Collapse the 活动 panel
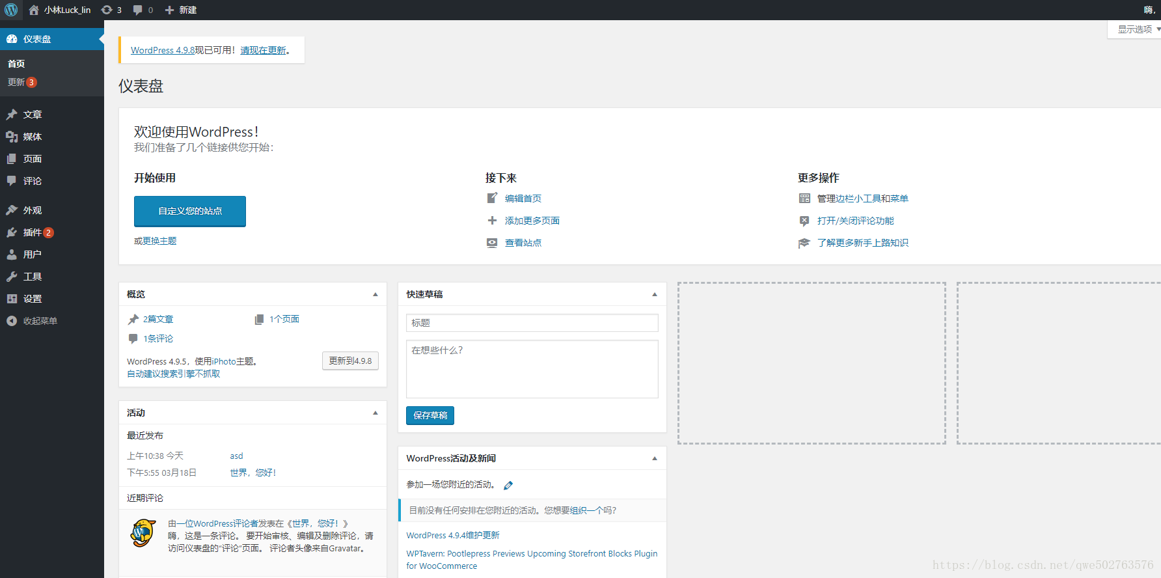Viewport: 1161px width, 578px height. [376, 413]
